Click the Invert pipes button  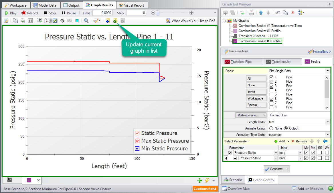click(251, 92)
